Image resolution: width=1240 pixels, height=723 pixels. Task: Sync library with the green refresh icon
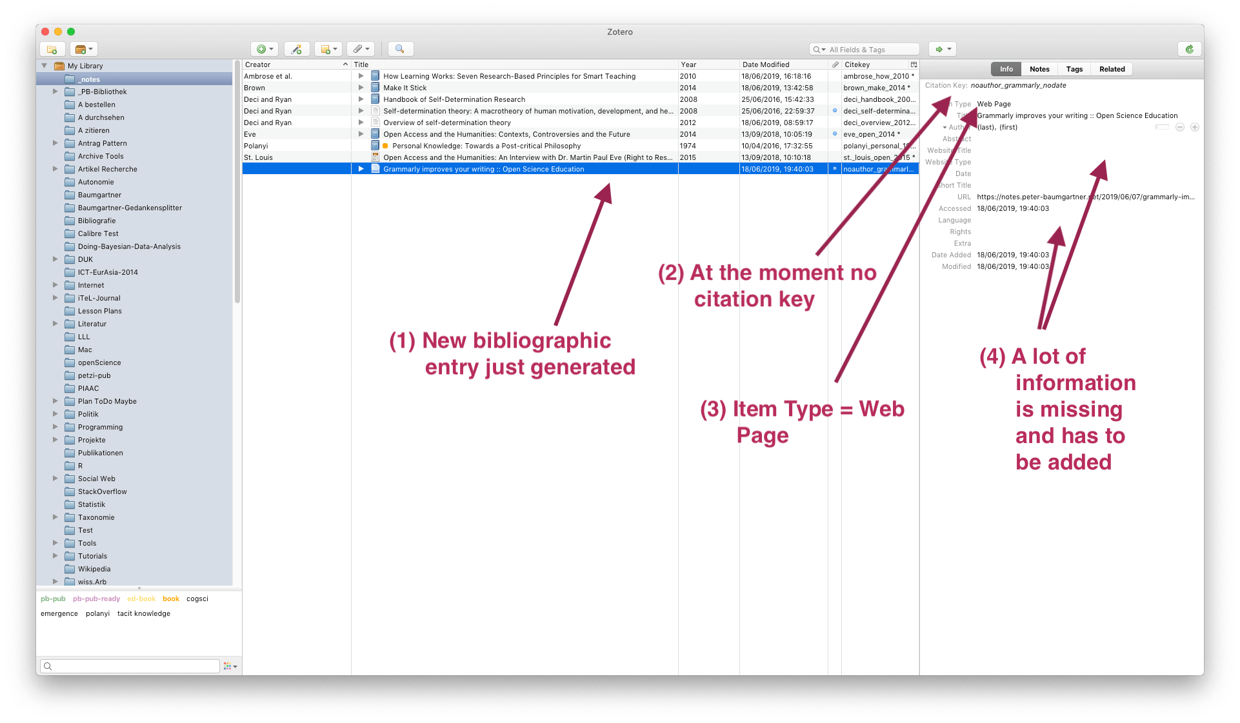1189,49
